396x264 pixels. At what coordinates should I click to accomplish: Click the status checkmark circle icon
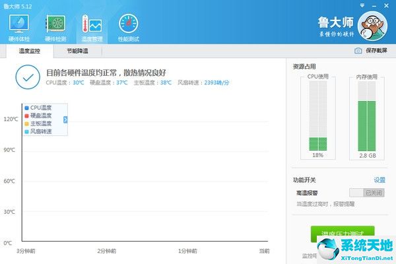pyautogui.click(x=28, y=77)
